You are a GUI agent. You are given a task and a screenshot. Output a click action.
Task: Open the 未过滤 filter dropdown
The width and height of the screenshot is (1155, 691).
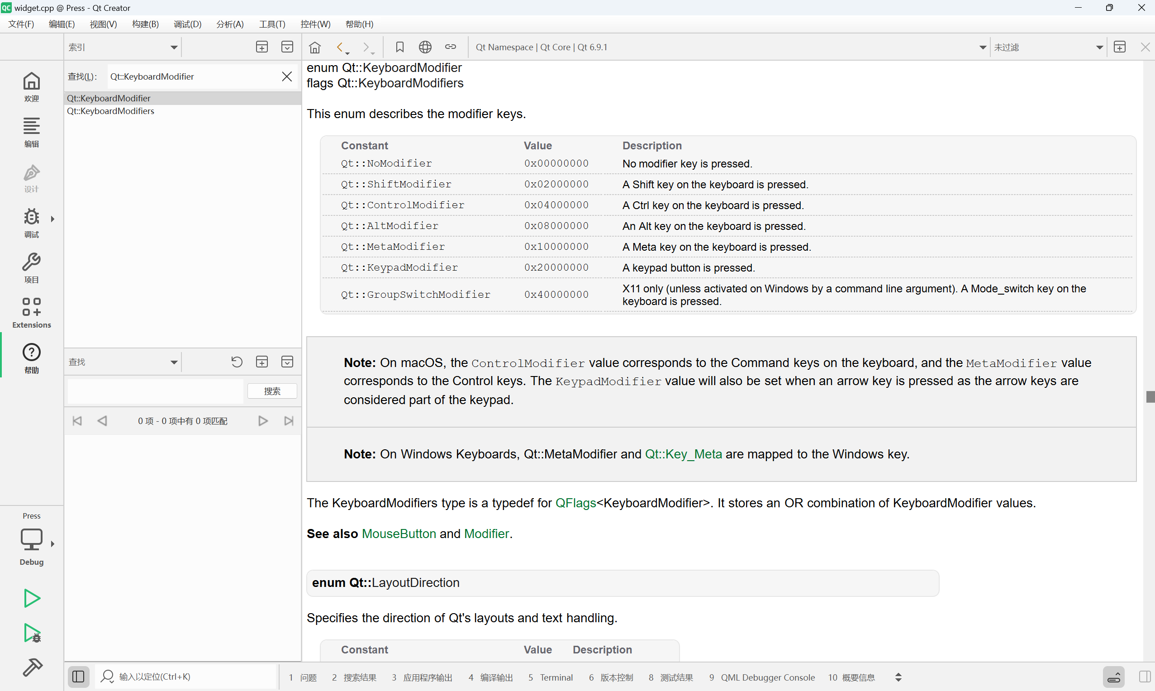pos(1099,47)
